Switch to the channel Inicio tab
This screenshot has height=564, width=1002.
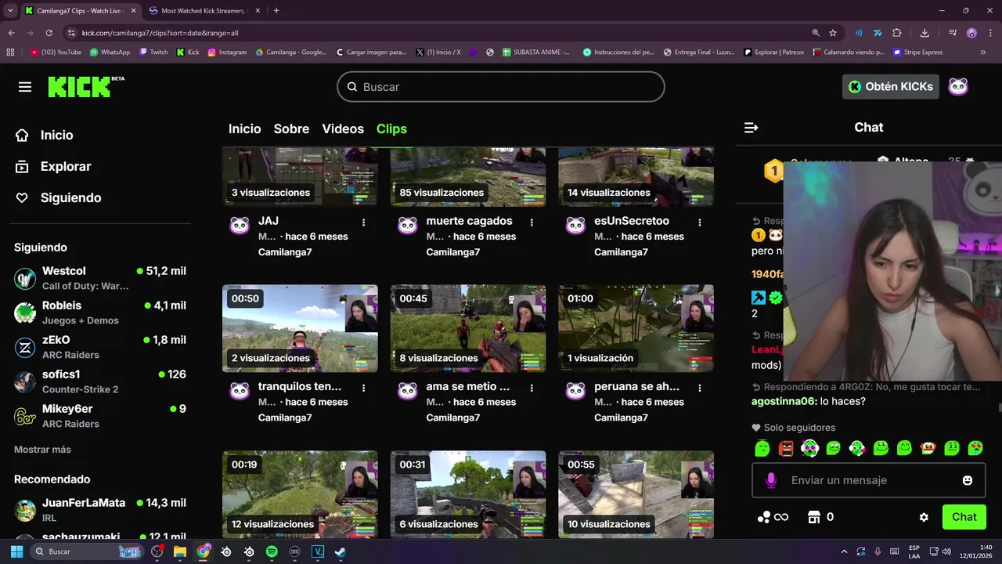point(244,128)
